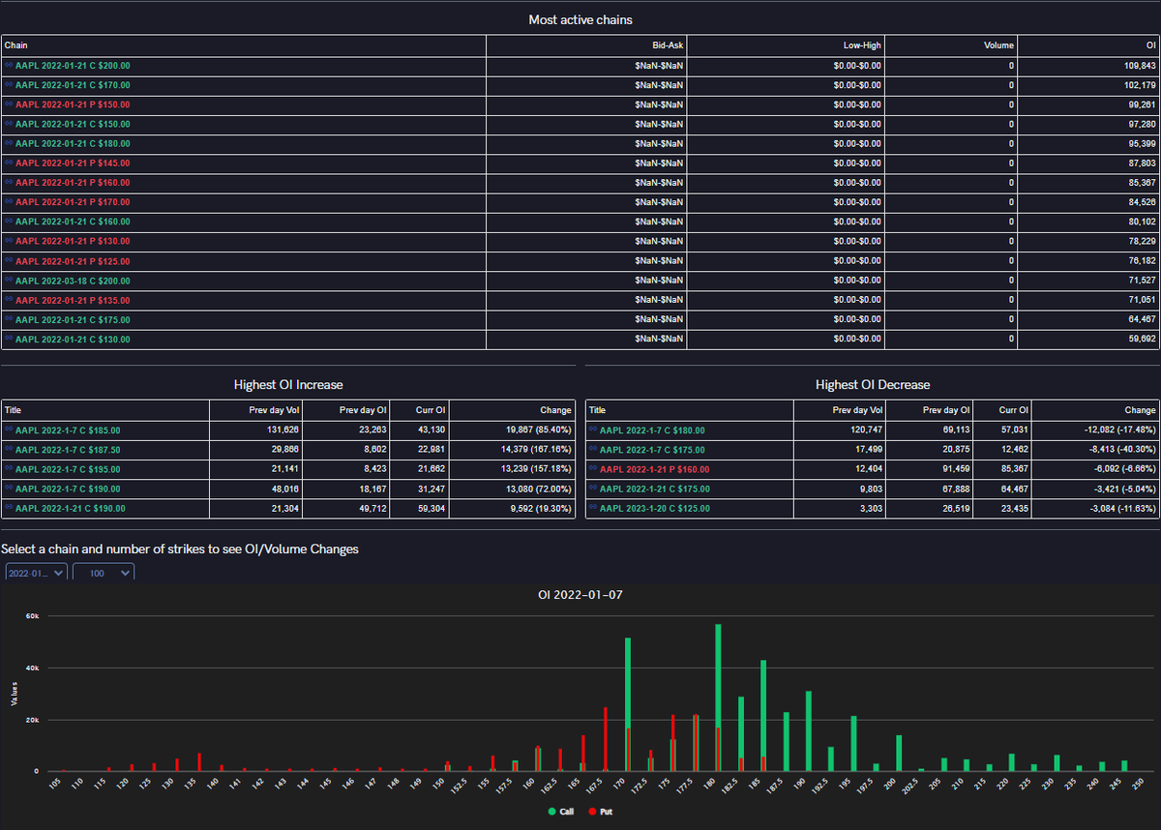Image resolution: width=1161 pixels, height=830 pixels.
Task: Click link icon beside AAPL 2022-01-21 P $125.00
Action: click(9, 261)
